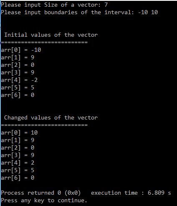Click the initial arr[4] = -2 line
Screen dimensions: 177x206
pyautogui.click(x=19, y=80)
